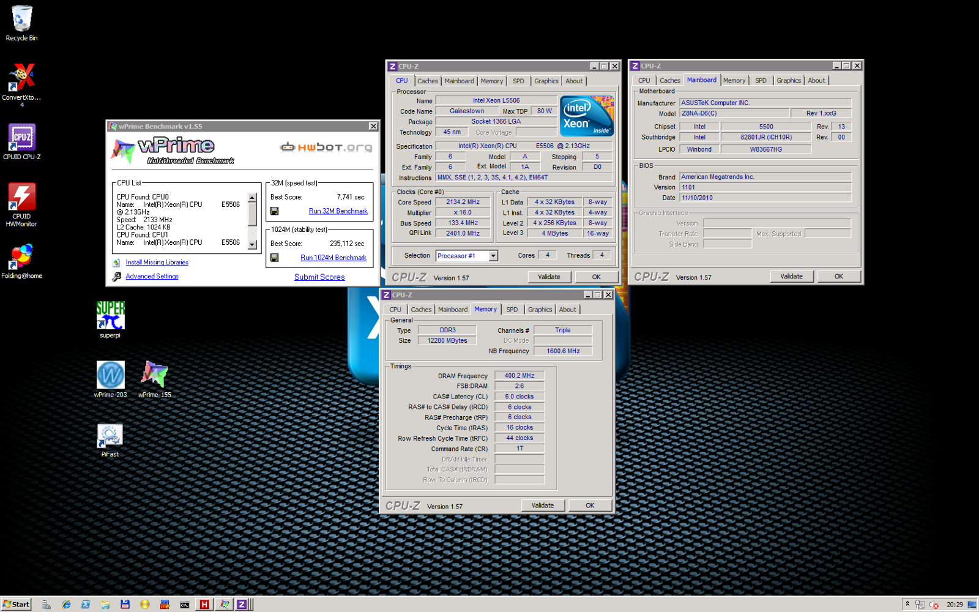The width and height of the screenshot is (979, 612).
Task: Click the Submit Scores link
Action: coord(319,277)
